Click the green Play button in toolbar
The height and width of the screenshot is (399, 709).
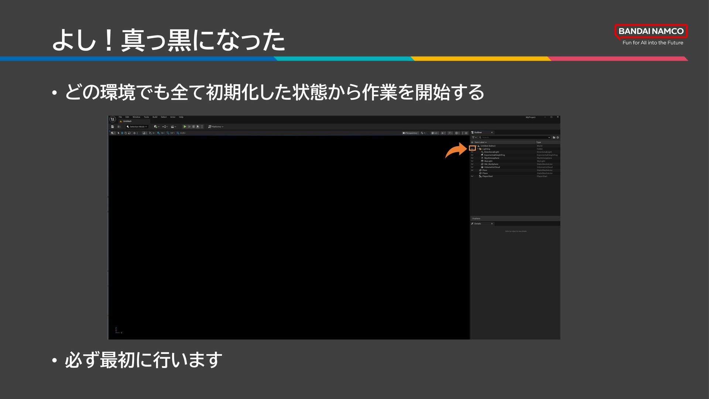coord(185,127)
